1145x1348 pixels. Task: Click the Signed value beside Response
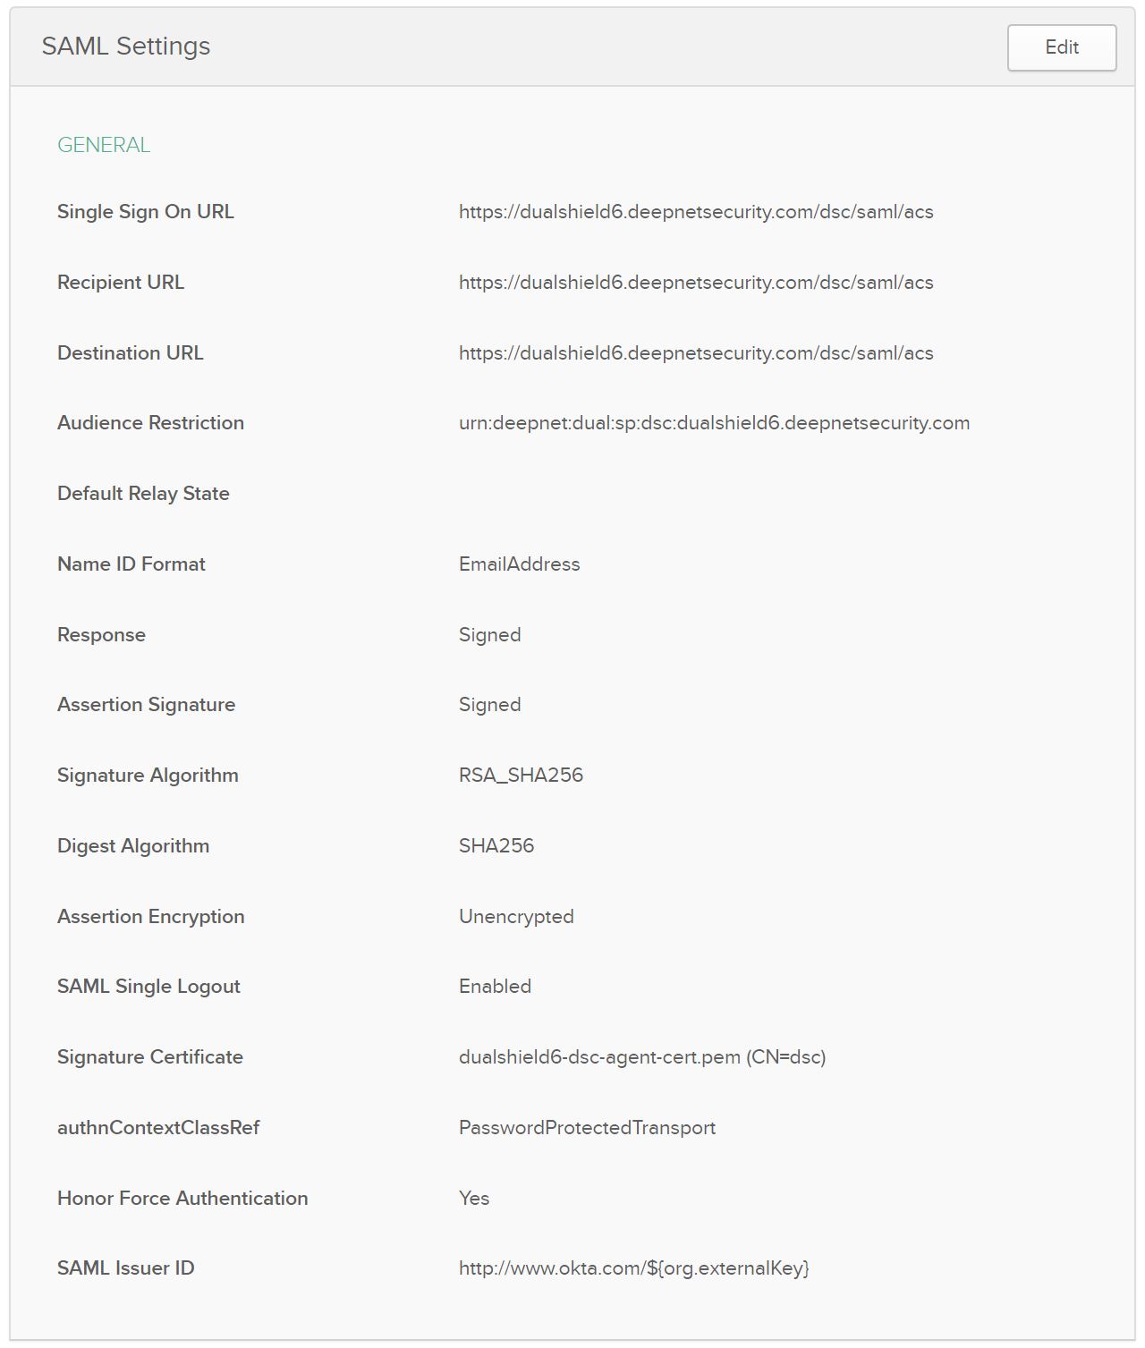489,635
